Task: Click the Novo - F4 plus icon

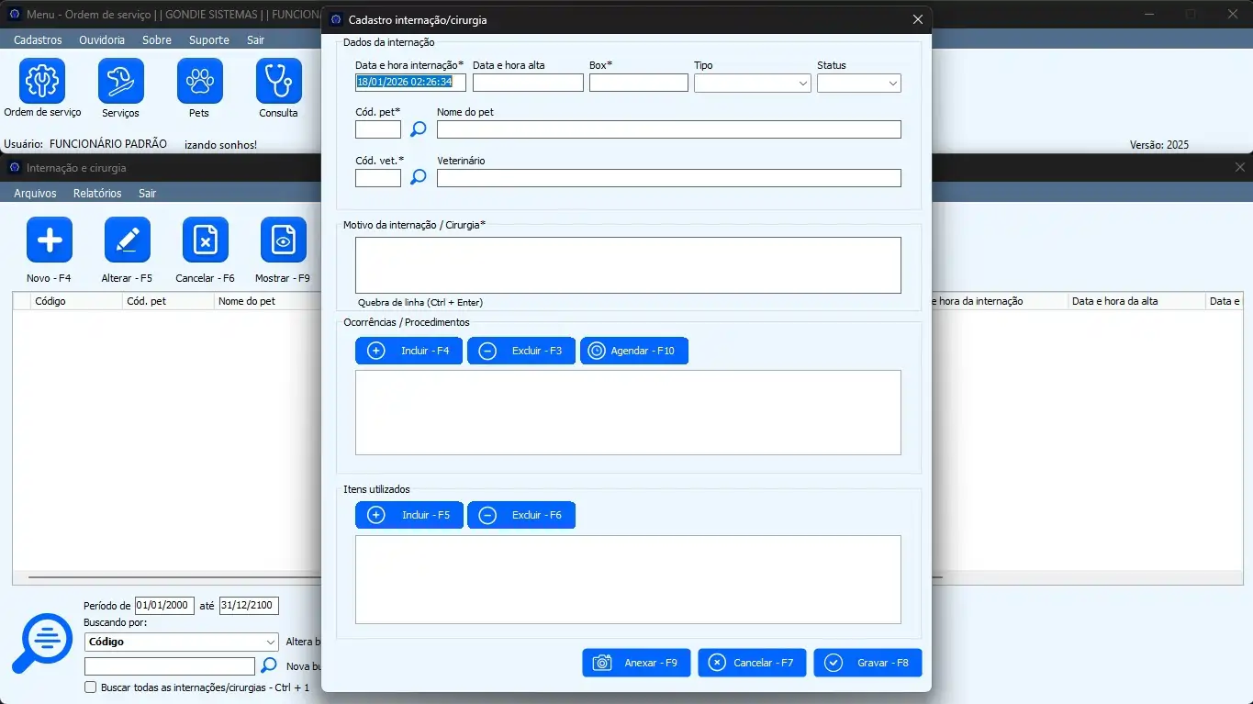Action: 50,240
